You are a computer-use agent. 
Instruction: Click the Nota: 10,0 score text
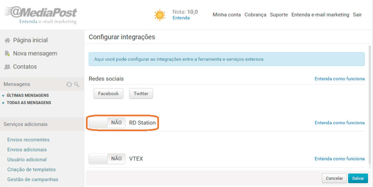(x=185, y=12)
